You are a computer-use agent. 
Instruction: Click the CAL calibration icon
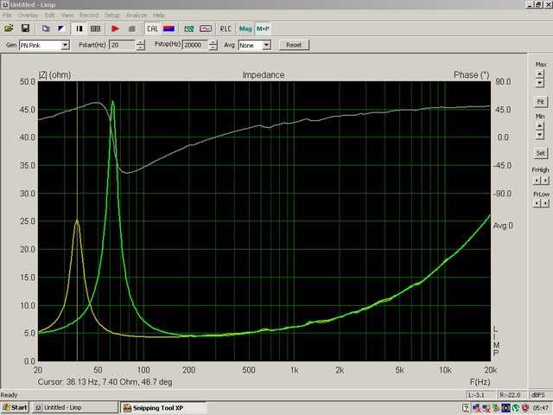point(152,29)
